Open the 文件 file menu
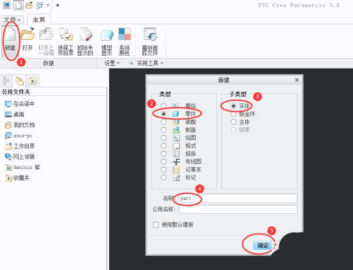 click(12, 19)
